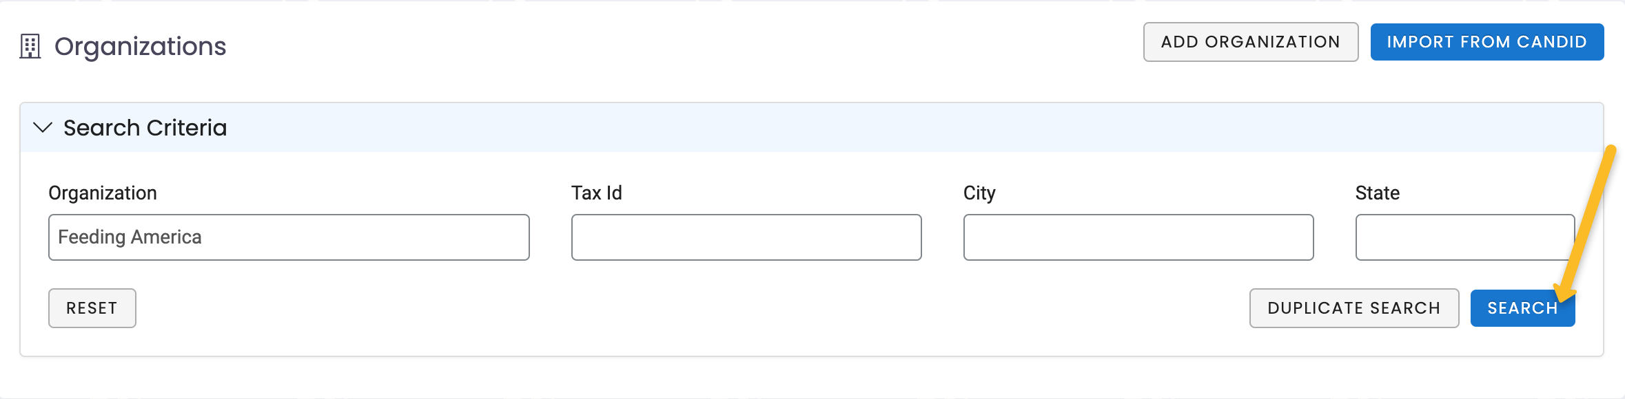Click the Feeding America text inside the field

click(130, 237)
